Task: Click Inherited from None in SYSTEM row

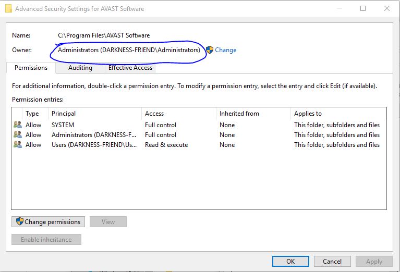Action: 227,125
